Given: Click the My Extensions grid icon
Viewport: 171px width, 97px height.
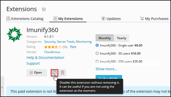Looking at the screenshot, I should click(55, 19).
